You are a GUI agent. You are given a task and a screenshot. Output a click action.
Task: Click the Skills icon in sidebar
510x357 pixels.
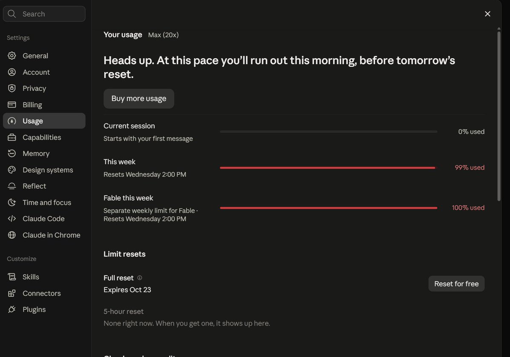tap(12, 277)
